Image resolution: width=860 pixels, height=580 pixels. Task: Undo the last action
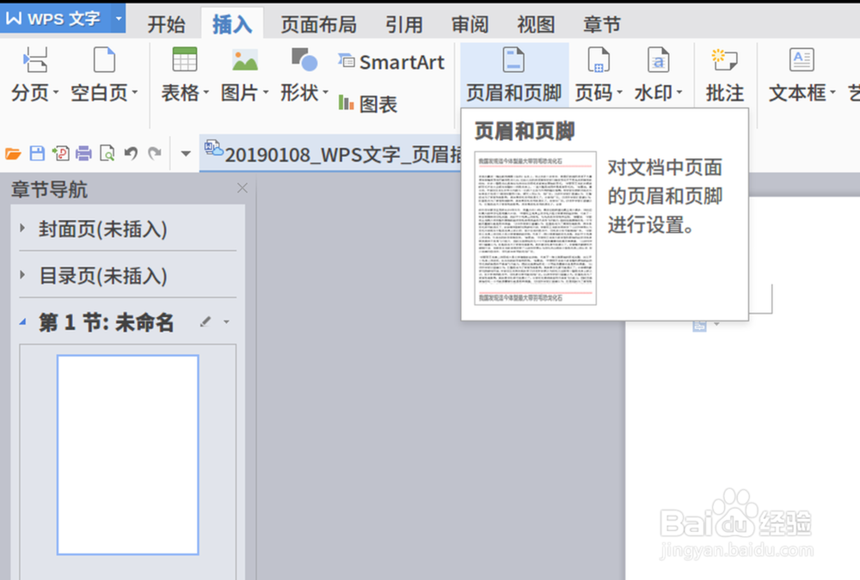[130, 152]
